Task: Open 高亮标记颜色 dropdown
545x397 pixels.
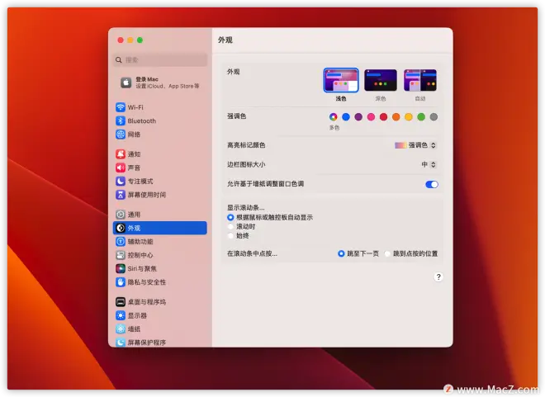Action: (x=415, y=145)
